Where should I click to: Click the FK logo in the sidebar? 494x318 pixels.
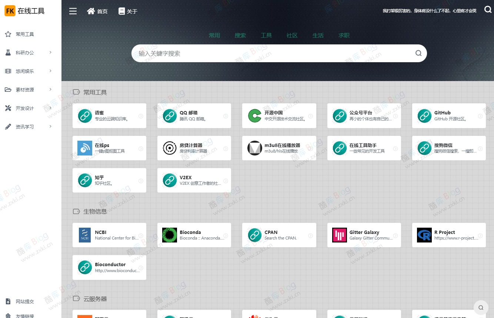coord(10,11)
